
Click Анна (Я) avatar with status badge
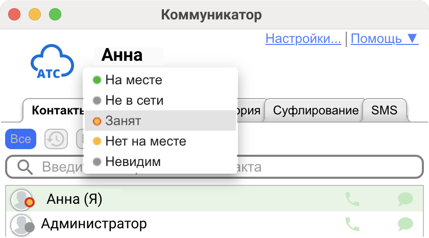[x=22, y=200]
